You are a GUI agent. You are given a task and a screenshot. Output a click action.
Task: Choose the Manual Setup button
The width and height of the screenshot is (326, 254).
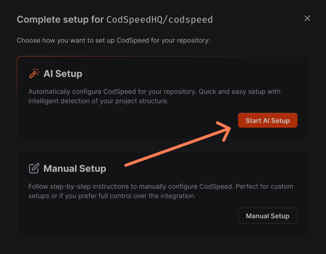pos(267,216)
